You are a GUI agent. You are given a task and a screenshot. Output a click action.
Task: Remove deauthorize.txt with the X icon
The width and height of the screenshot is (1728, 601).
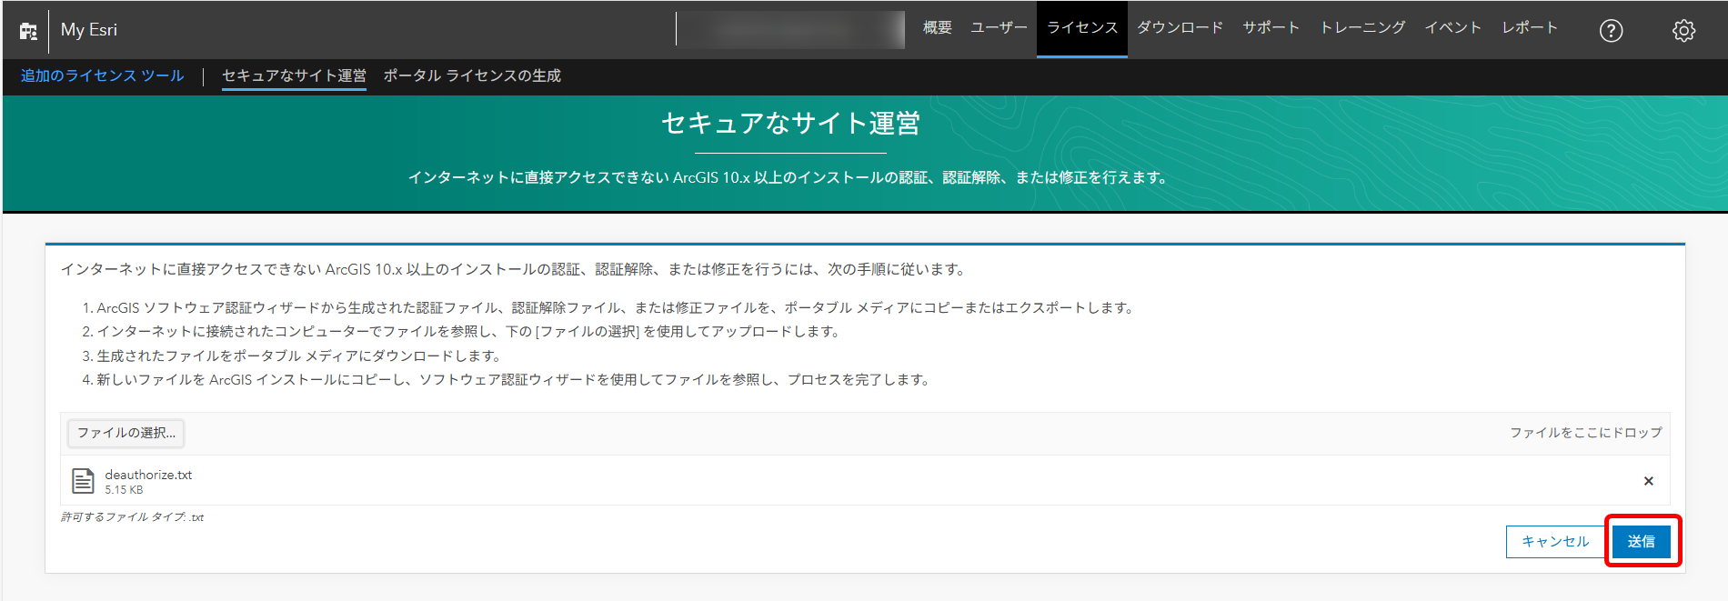tap(1648, 481)
